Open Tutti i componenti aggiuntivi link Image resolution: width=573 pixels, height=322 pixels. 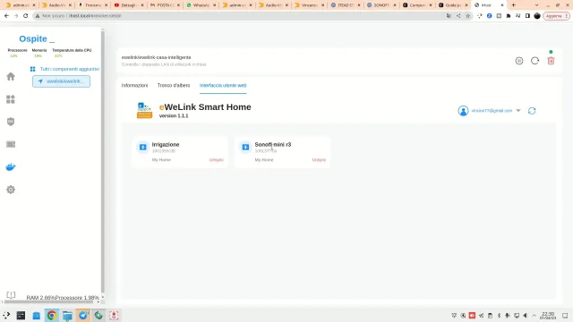click(70, 69)
